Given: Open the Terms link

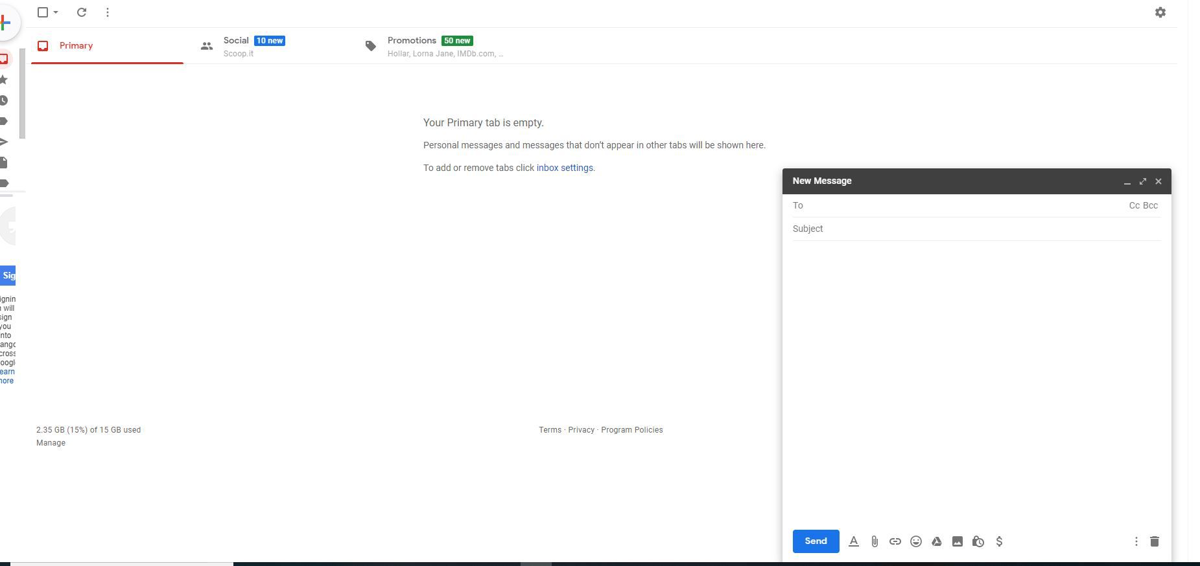Looking at the screenshot, I should 550,430.
